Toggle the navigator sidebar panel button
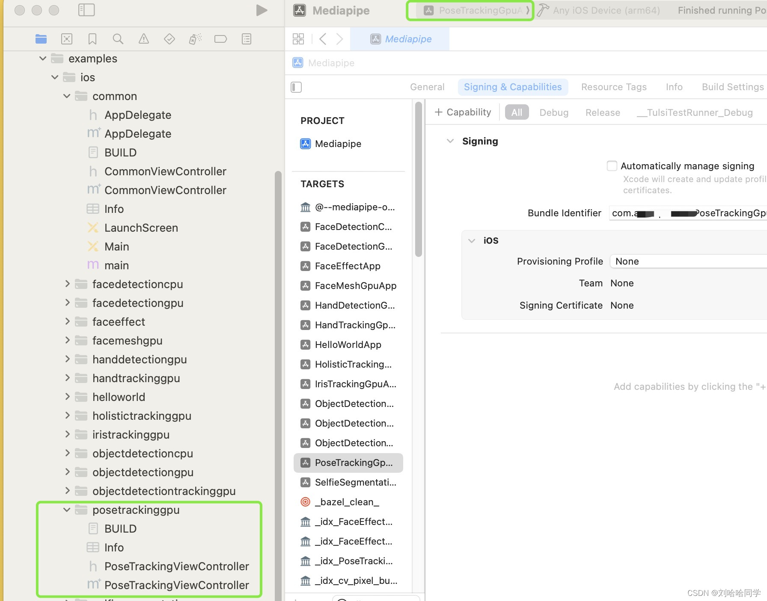 [86, 10]
